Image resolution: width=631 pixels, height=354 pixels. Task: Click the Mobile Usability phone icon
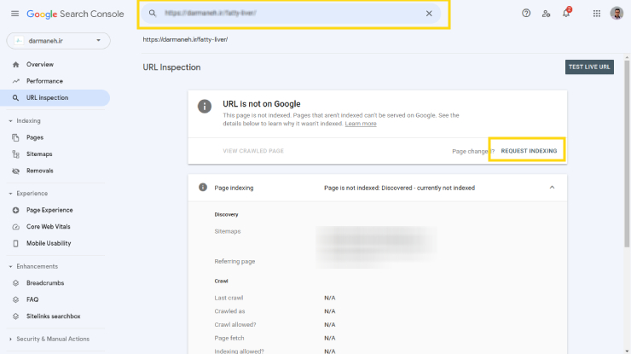pyautogui.click(x=15, y=243)
